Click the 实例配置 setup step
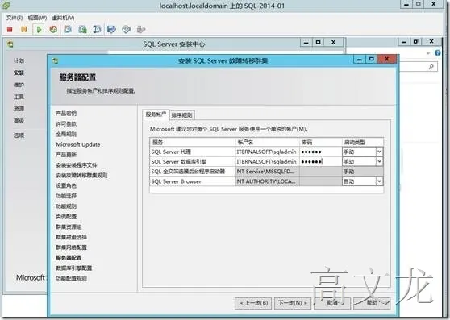The width and height of the screenshot is (450, 320). click(x=66, y=217)
